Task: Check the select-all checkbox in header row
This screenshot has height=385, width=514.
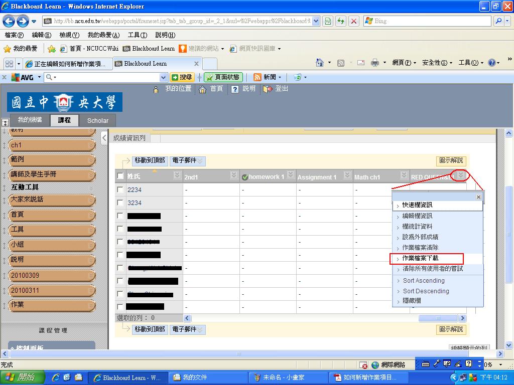Action: pyautogui.click(x=120, y=176)
